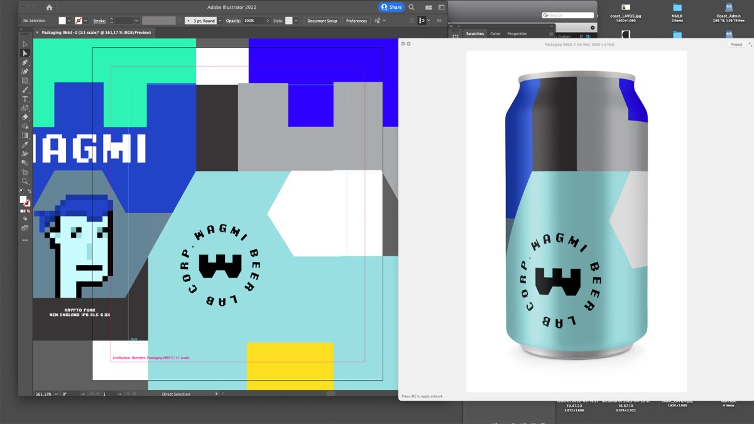Image resolution: width=754 pixels, height=424 pixels.
Task: Select the Artboard tool
Action: pos(25,172)
